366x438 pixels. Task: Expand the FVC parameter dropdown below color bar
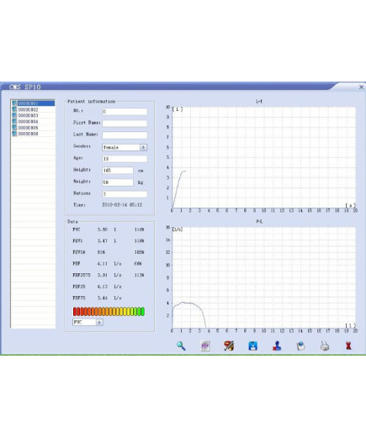pos(99,322)
